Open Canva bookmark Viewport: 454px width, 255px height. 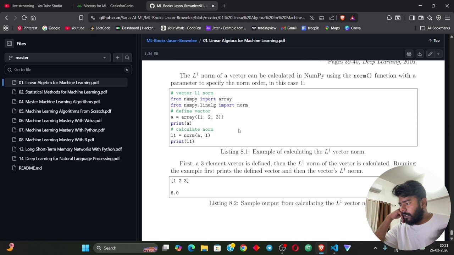click(353, 28)
